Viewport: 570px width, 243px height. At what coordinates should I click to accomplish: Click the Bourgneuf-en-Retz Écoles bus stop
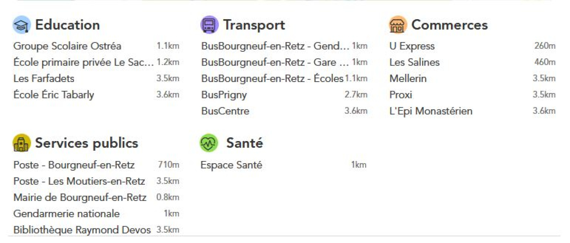[272, 78]
